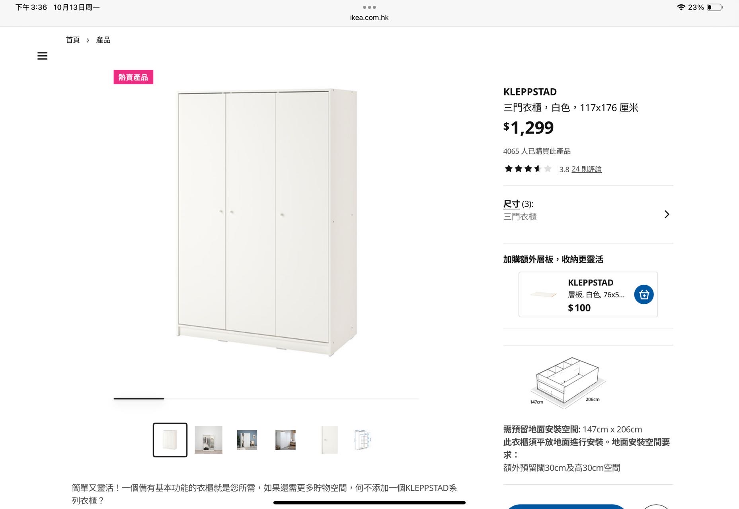The image size is (739, 509).
Task: Open the wardrobe dimension drawing thumbnail
Action: [362, 440]
